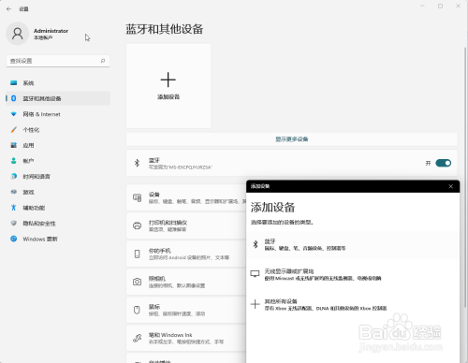Click the Bluetooth sidebar icon

pos(13,98)
